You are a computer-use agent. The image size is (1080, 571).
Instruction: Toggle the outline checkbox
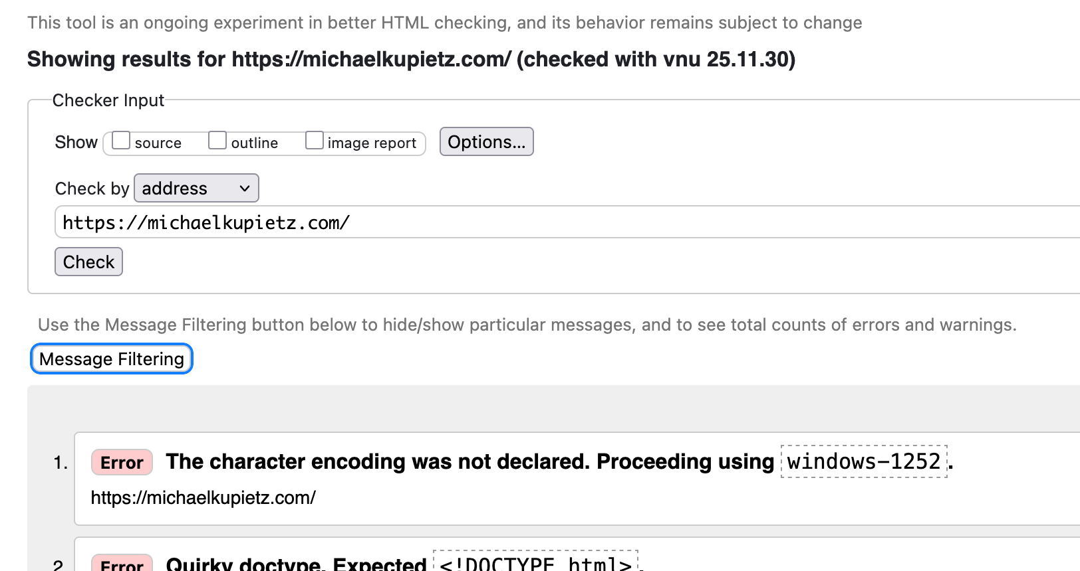point(217,141)
